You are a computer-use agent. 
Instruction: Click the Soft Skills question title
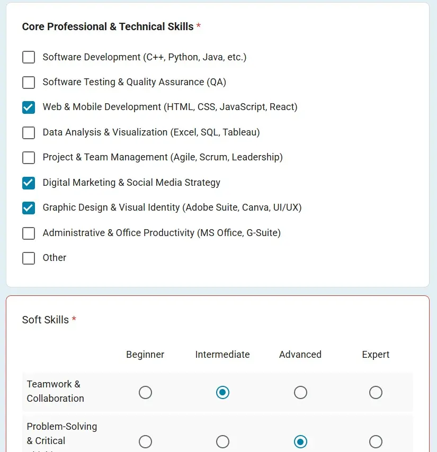click(x=45, y=320)
